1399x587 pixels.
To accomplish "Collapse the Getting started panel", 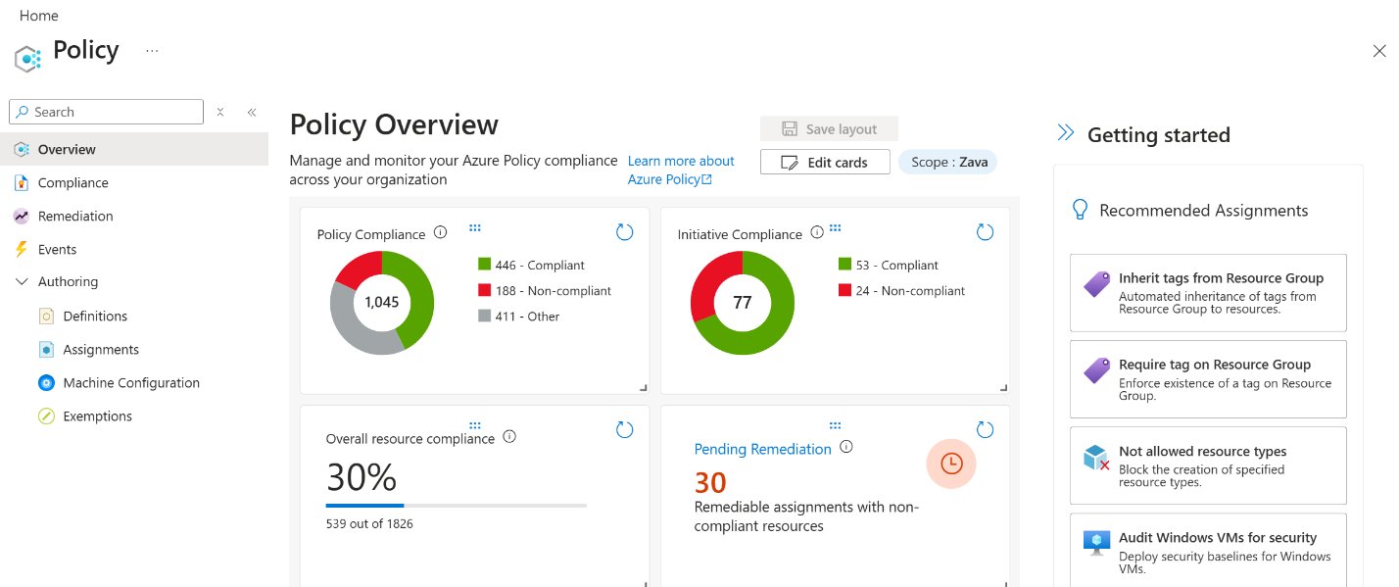I will pos(1066,133).
